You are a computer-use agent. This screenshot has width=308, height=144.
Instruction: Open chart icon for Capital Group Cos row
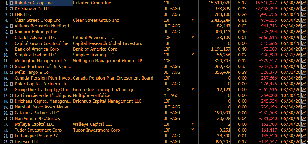tap(304, 43)
